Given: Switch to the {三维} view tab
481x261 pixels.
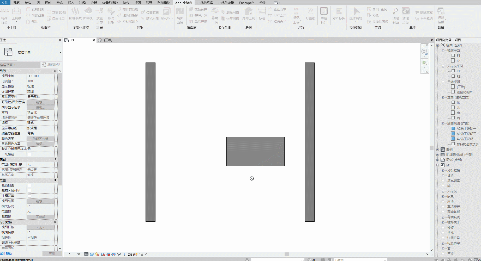Looking at the screenshot, I should coord(108,40).
